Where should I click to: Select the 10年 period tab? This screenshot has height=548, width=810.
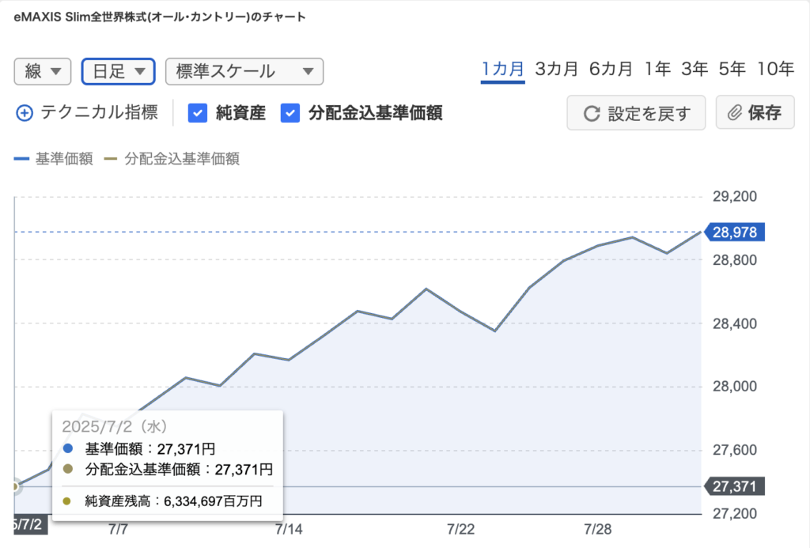tap(775, 69)
